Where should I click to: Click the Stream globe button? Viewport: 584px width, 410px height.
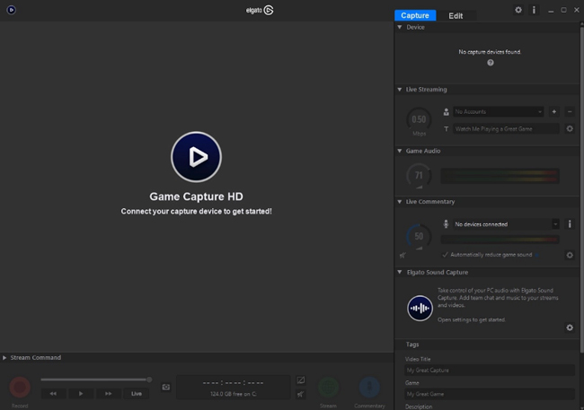[328, 388]
